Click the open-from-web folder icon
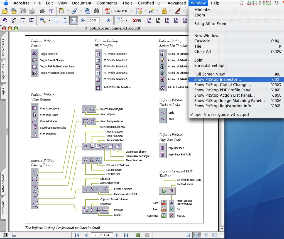Viewport: 284px width, 239px height. (14, 11)
